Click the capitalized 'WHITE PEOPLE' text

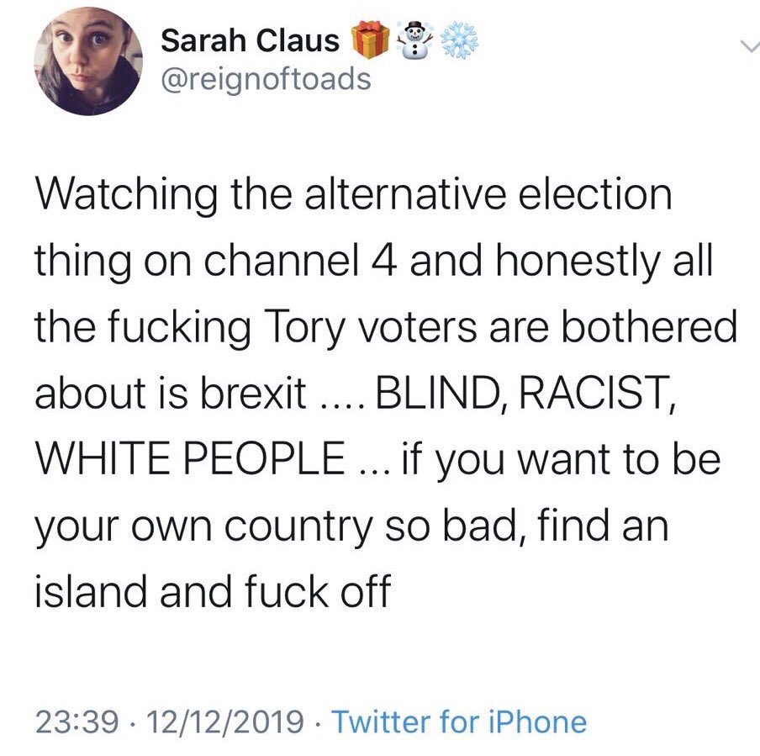(190, 458)
